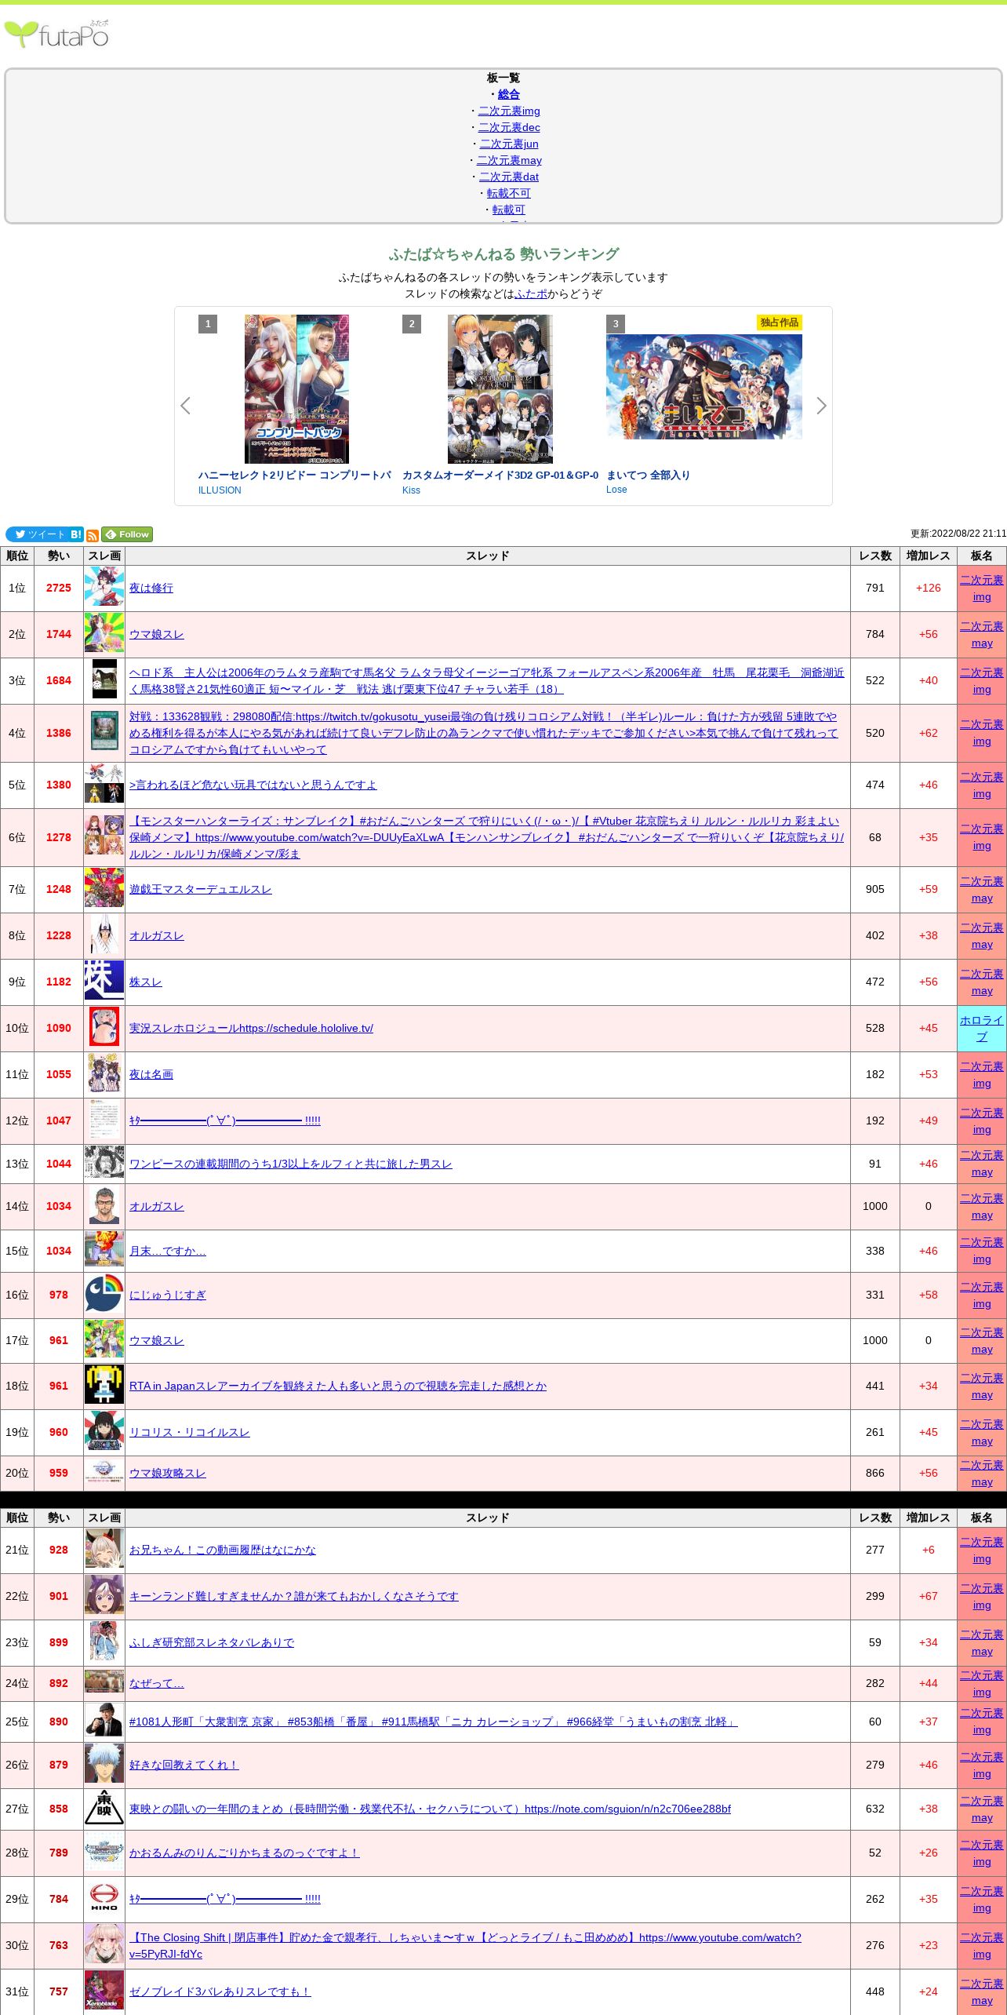Select 総合 in the board list

point(508,94)
